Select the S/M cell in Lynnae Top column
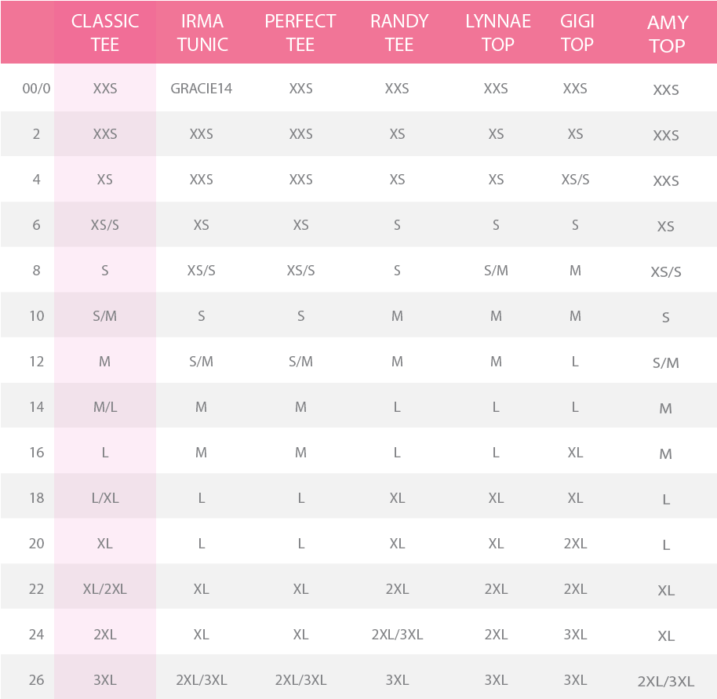Viewport: 717px width, 699px height. pos(496,271)
